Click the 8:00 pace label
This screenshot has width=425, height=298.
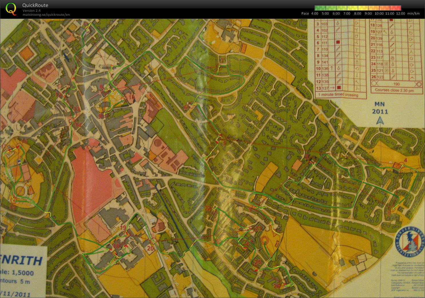[x=358, y=13]
